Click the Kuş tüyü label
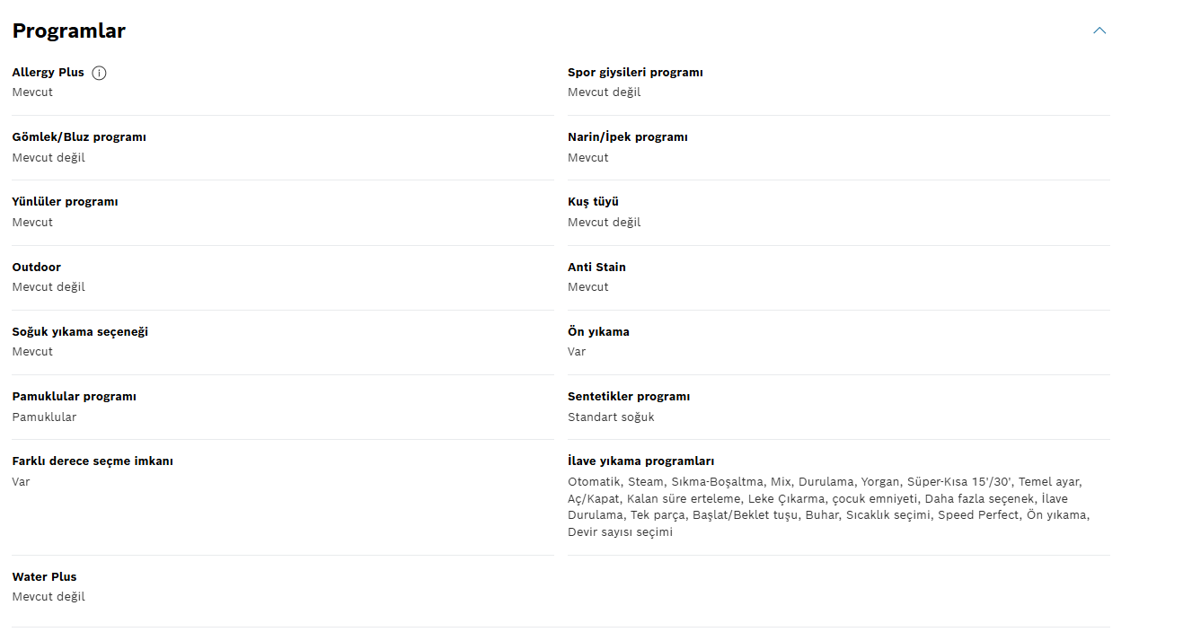The height and width of the screenshot is (632, 1183). pyautogui.click(x=593, y=202)
